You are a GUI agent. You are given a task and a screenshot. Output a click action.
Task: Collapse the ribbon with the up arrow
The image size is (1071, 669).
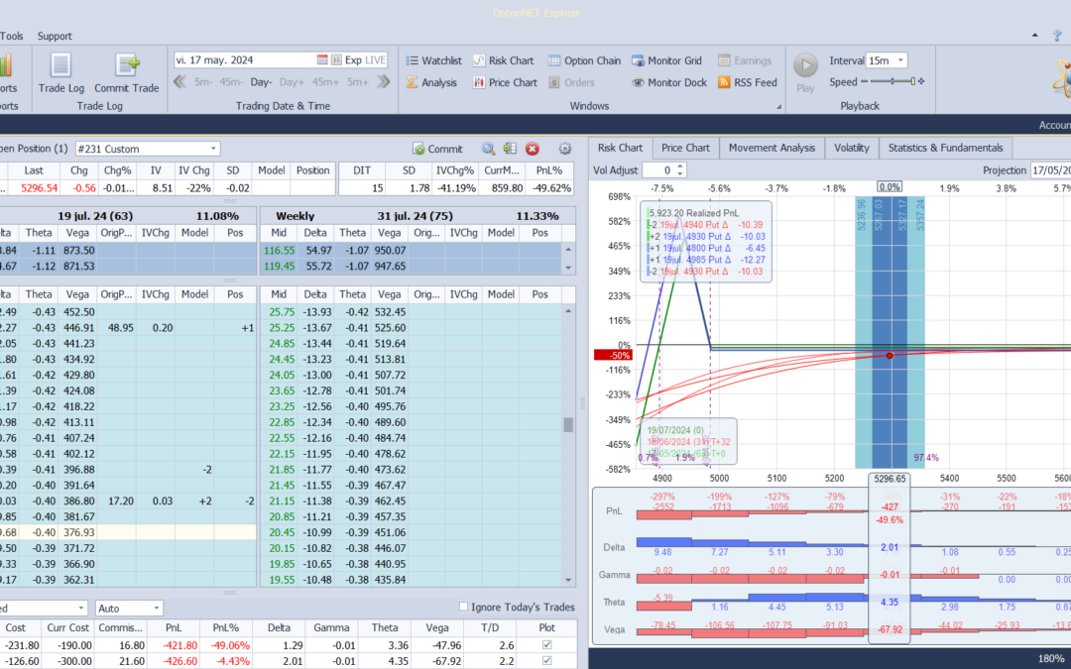point(1034,36)
